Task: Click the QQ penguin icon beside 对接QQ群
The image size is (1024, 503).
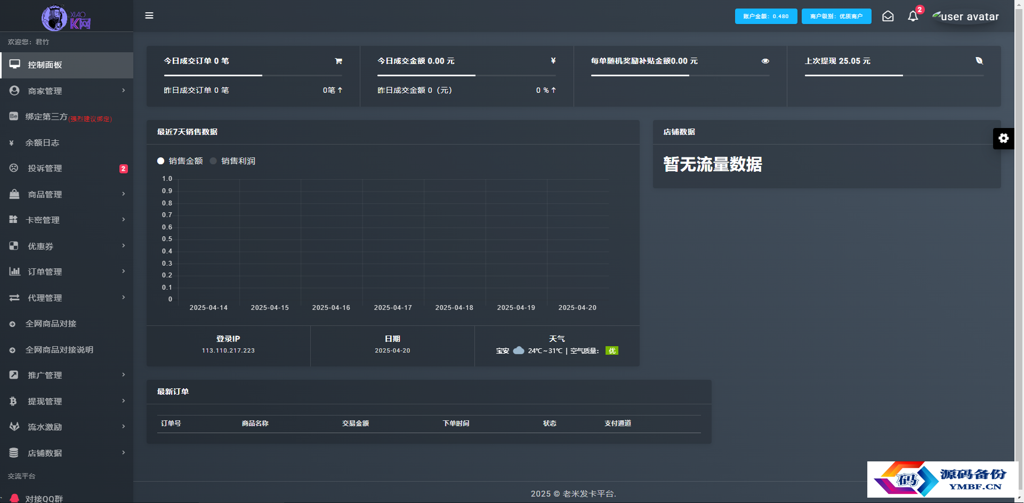Action: pos(14,498)
